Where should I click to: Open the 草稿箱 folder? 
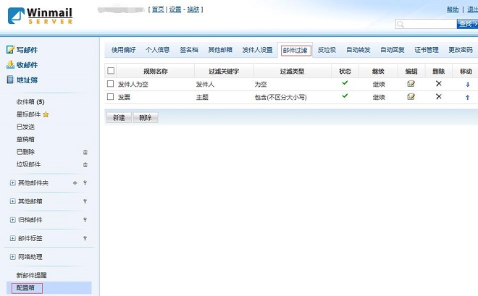coord(25,139)
